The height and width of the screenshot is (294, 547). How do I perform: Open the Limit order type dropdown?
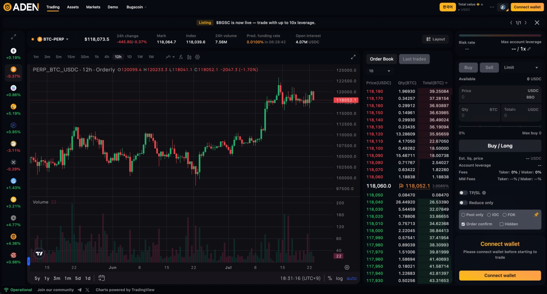tap(521, 68)
